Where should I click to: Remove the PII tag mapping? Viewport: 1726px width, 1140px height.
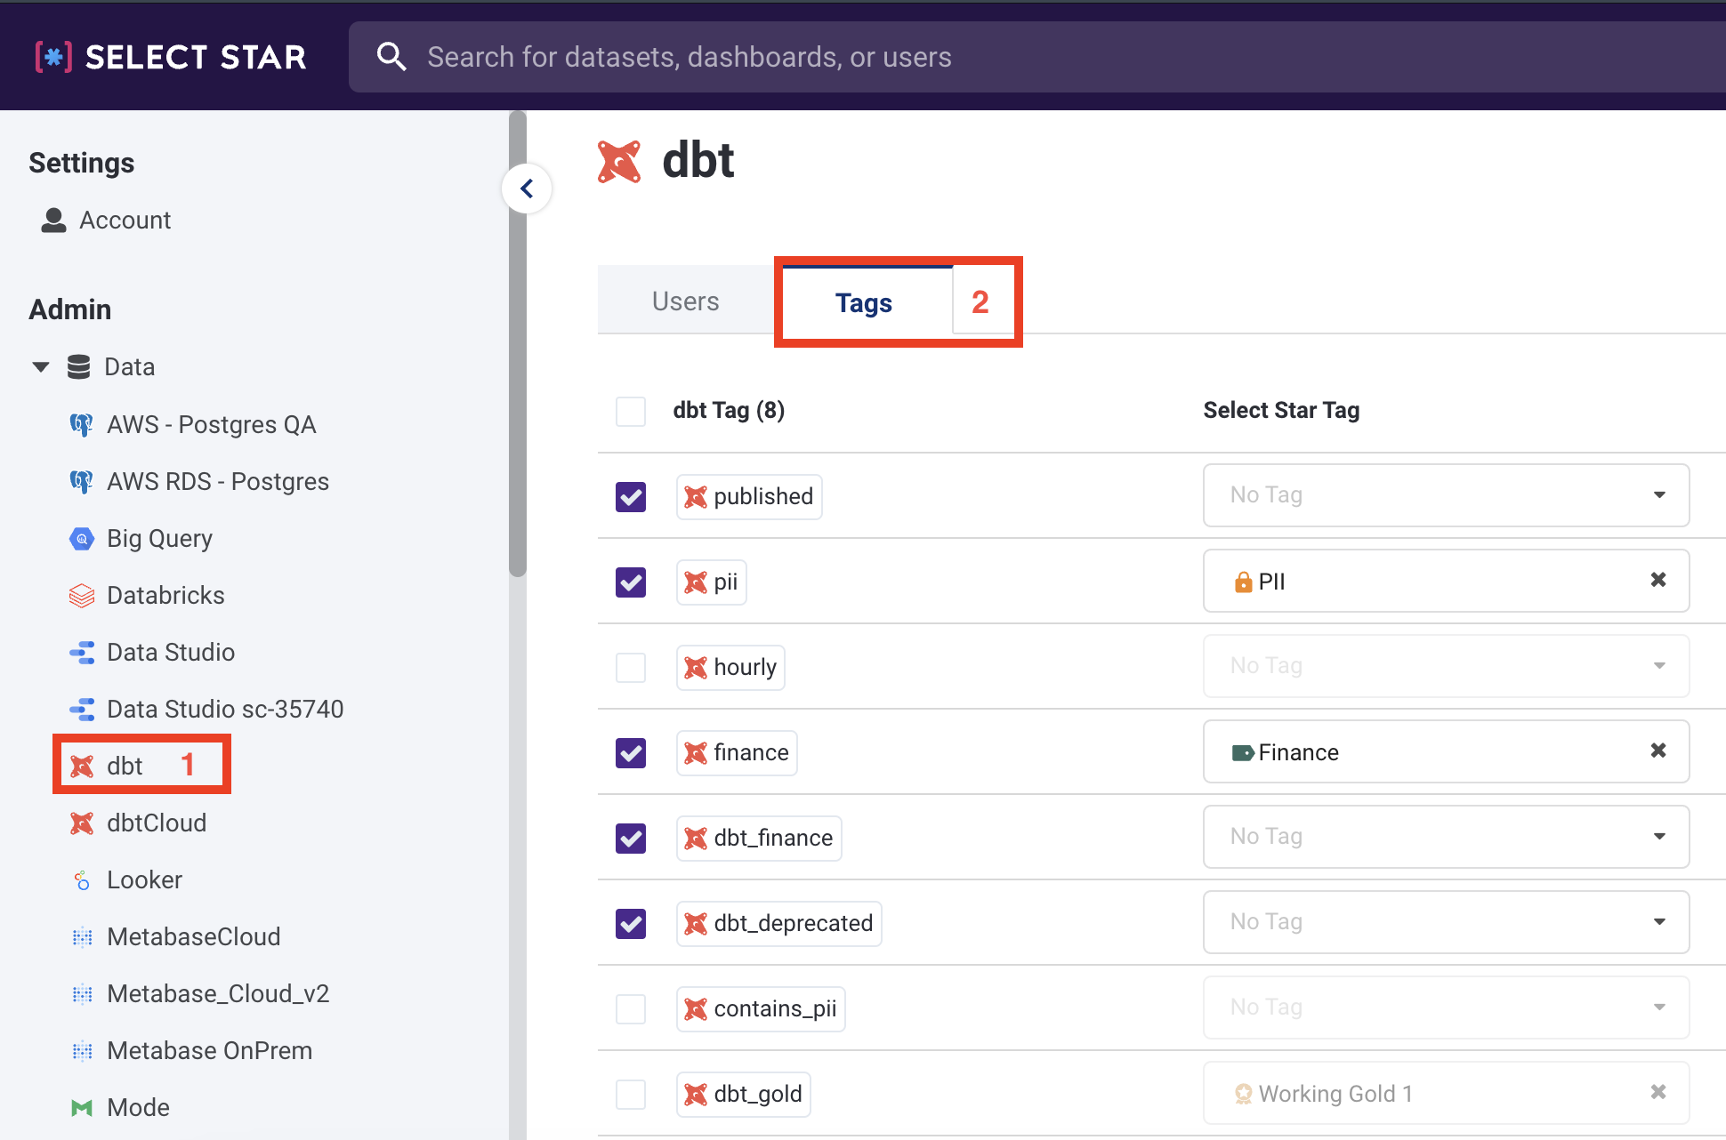tap(1657, 580)
